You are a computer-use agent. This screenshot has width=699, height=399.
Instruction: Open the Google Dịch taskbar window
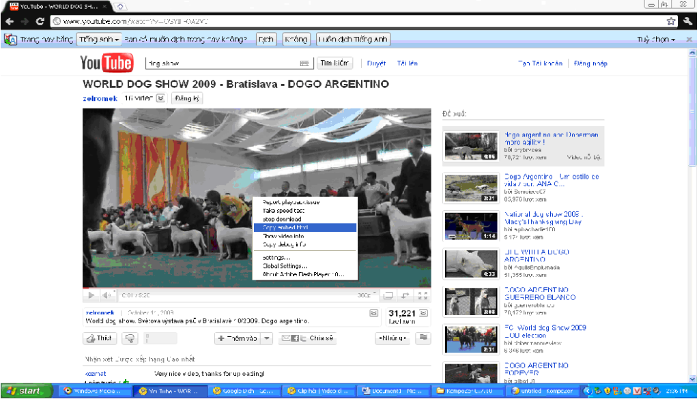[x=244, y=391]
